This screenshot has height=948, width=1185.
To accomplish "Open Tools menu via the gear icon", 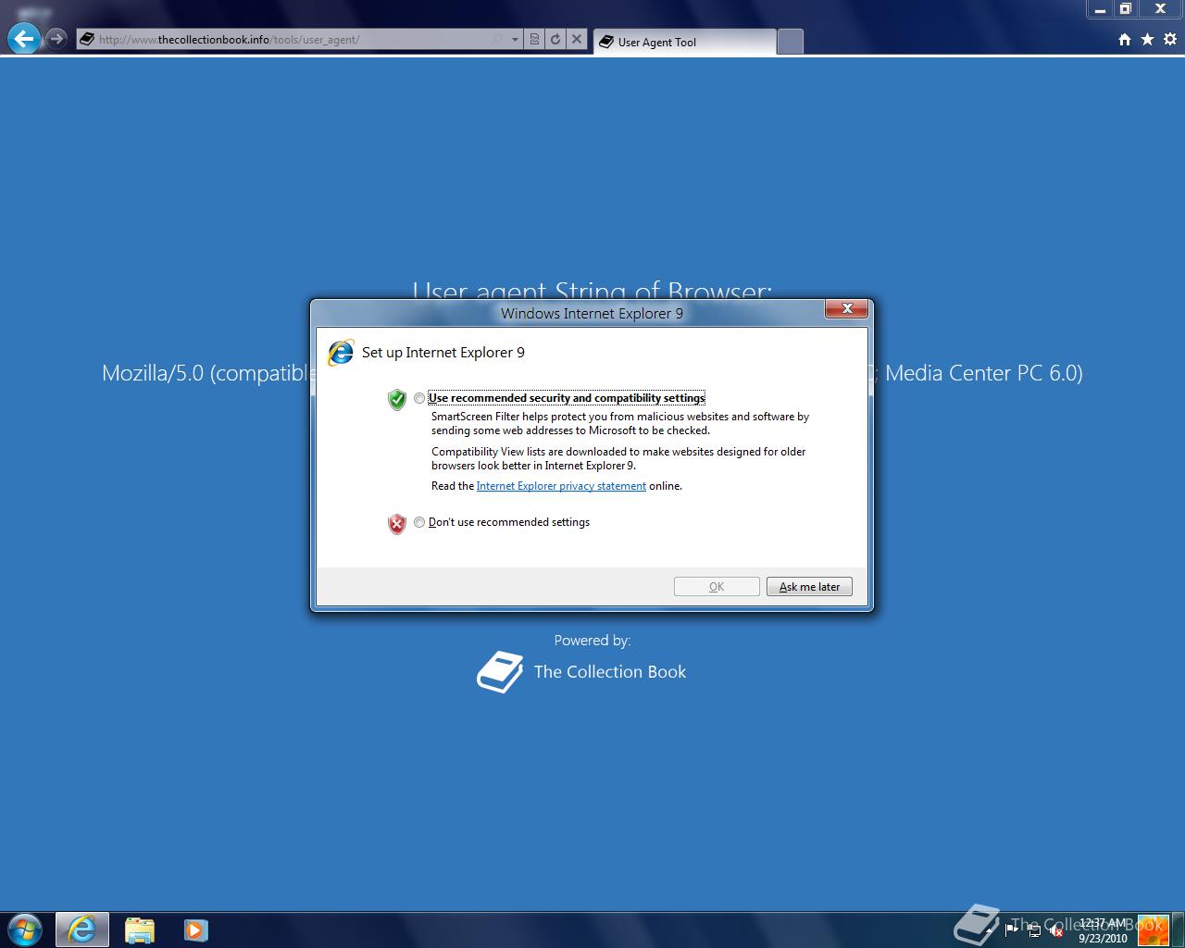I will 1170,39.
